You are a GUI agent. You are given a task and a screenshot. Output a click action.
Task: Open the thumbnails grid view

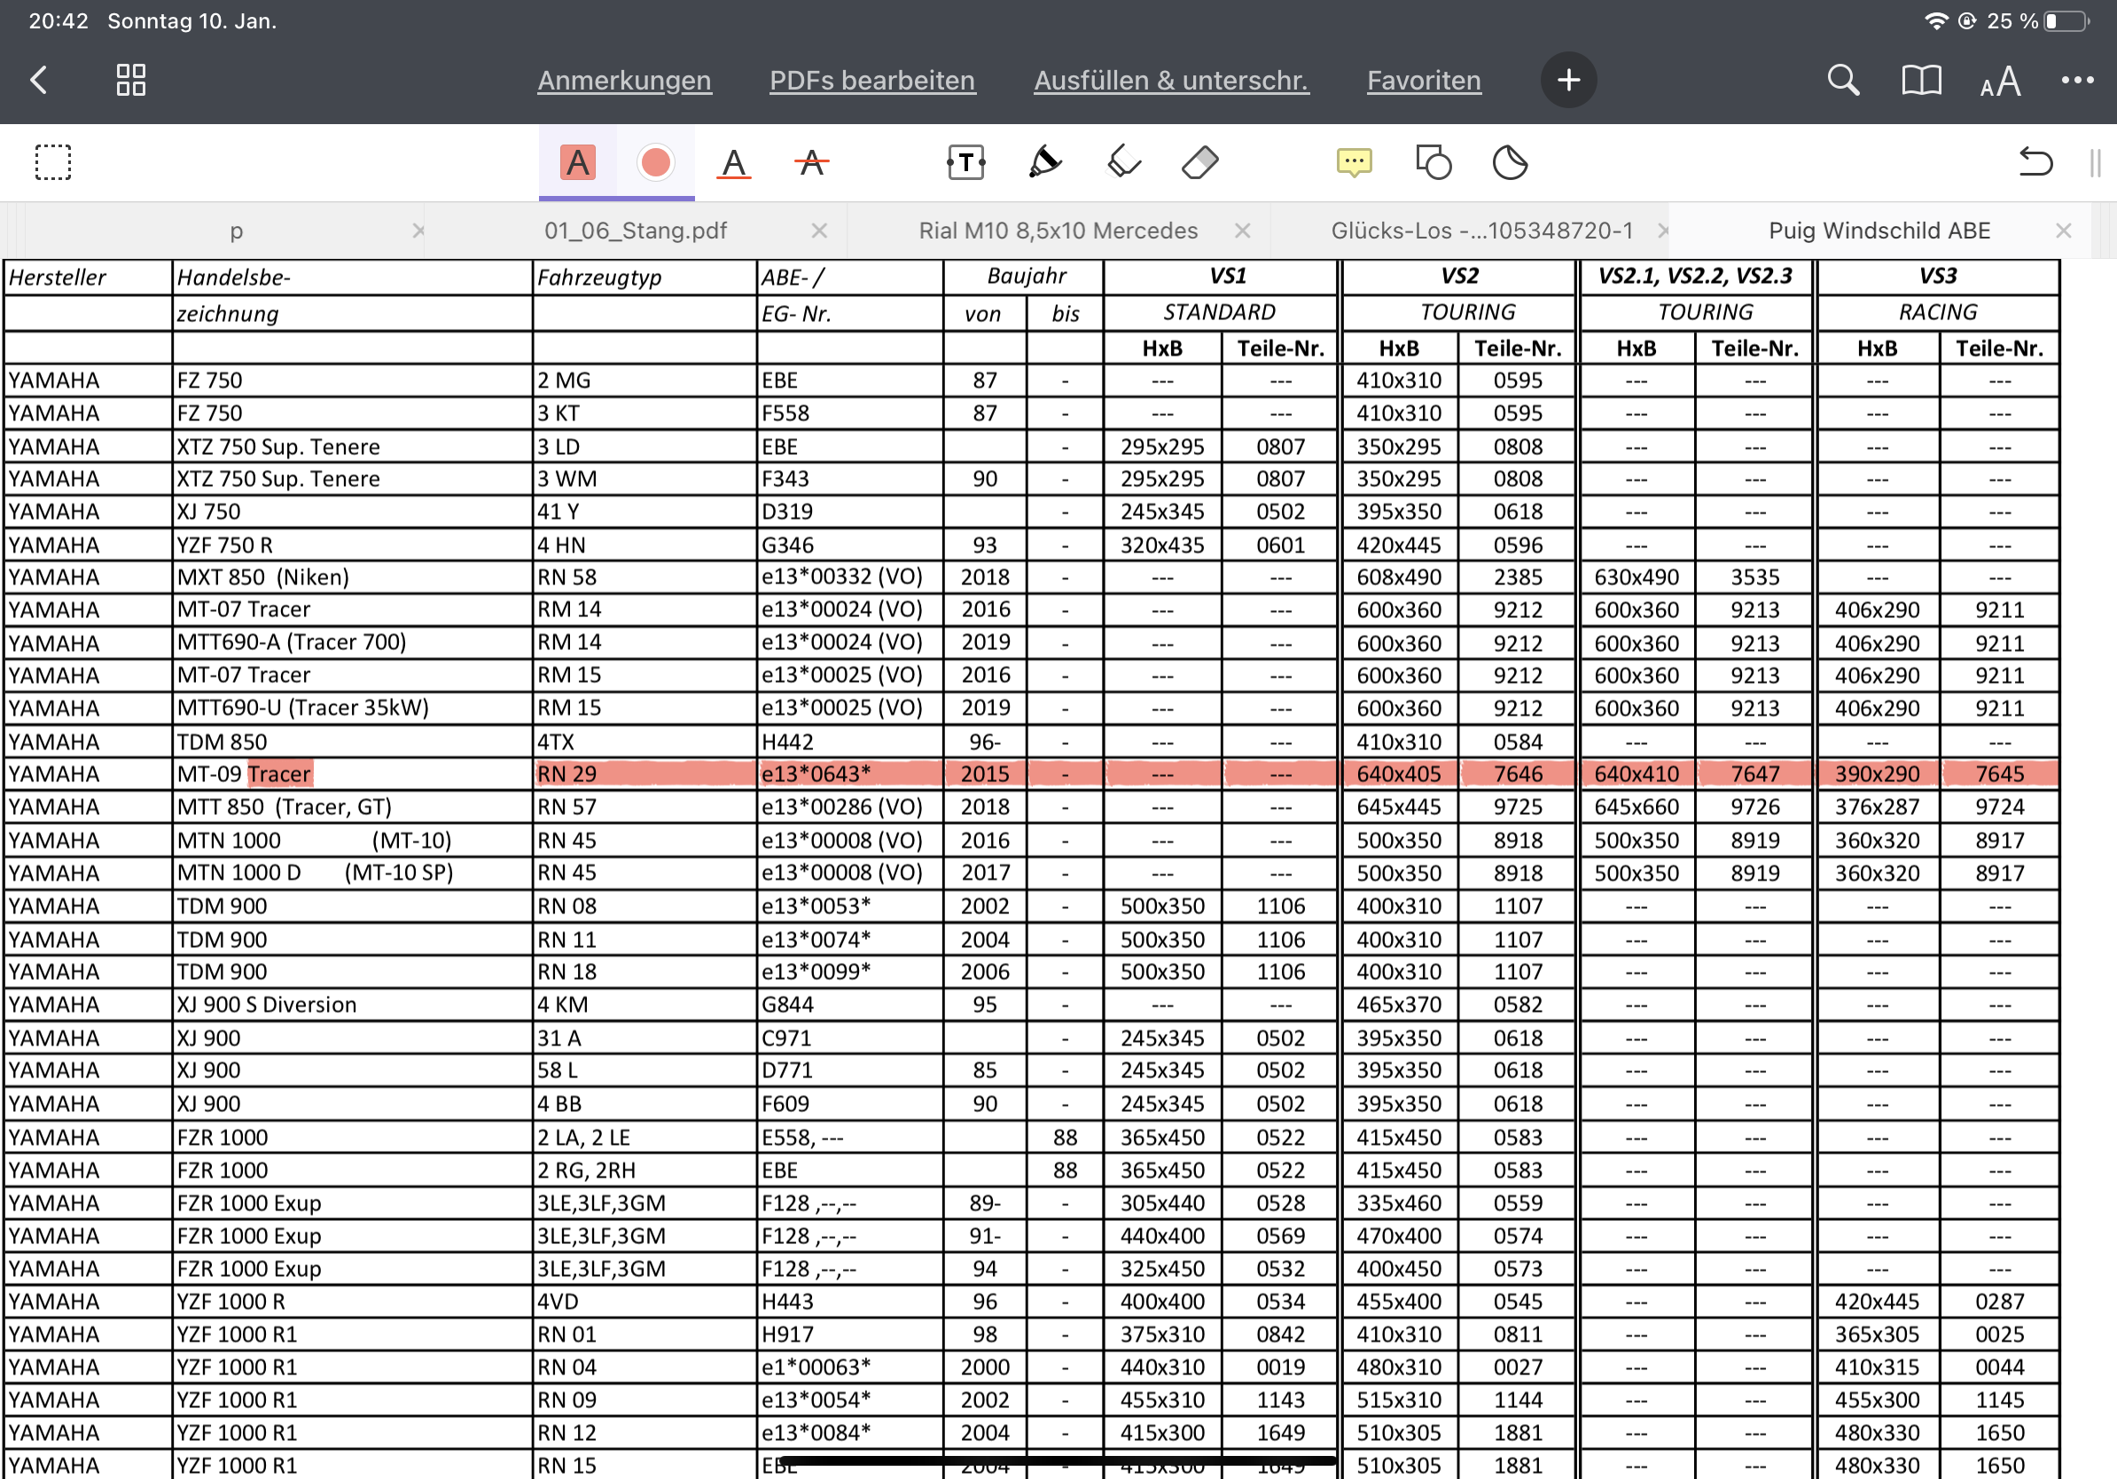point(131,80)
